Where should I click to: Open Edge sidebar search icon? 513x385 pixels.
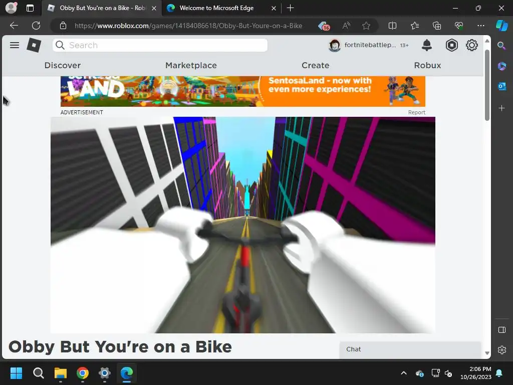coord(501,46)
